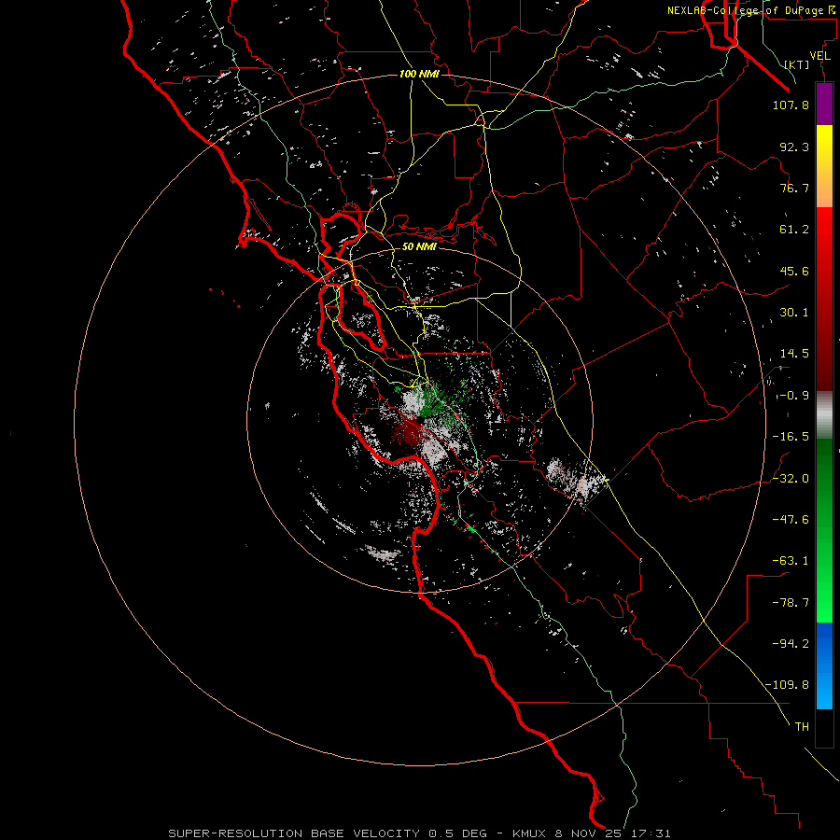Click the -63.1 velocity scale value

pos(791,561)
